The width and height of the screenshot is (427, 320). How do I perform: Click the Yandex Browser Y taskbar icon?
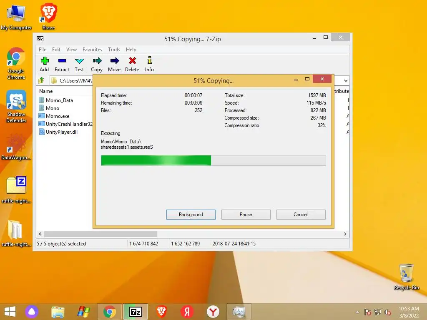click(213, 312)
